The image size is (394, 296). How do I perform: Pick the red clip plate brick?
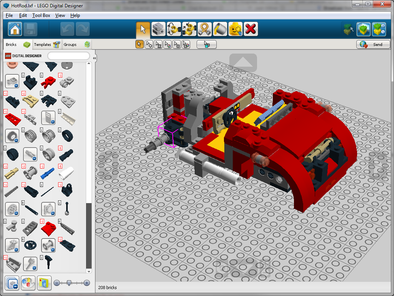49,82
